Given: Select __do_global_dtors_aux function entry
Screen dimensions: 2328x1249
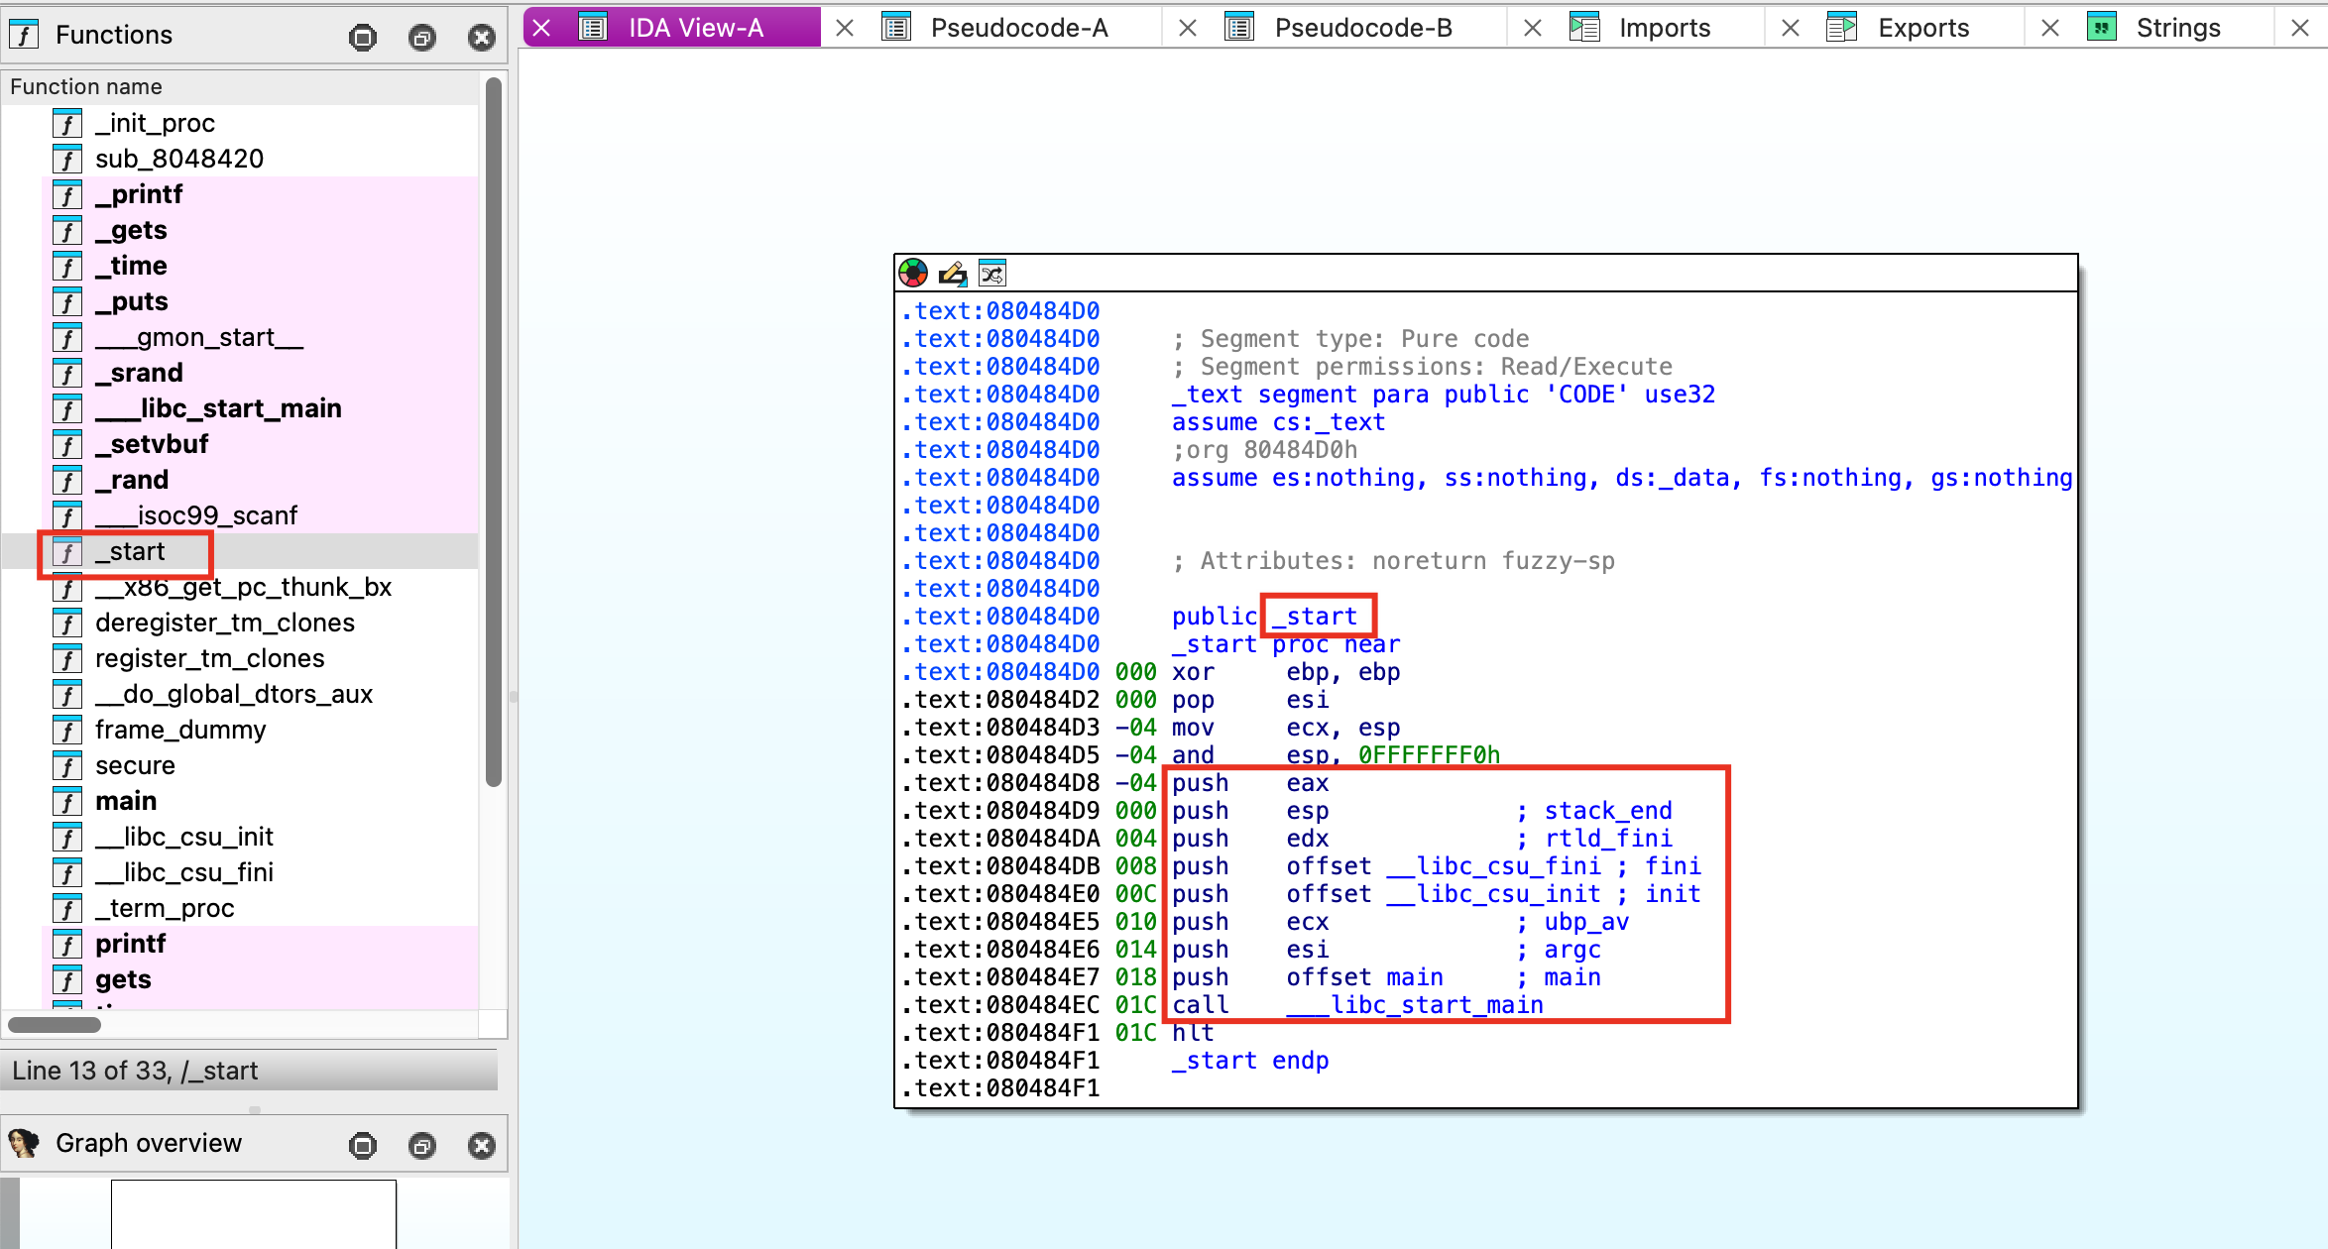Looking at the screenshot, I should click(x=242, y=694).
